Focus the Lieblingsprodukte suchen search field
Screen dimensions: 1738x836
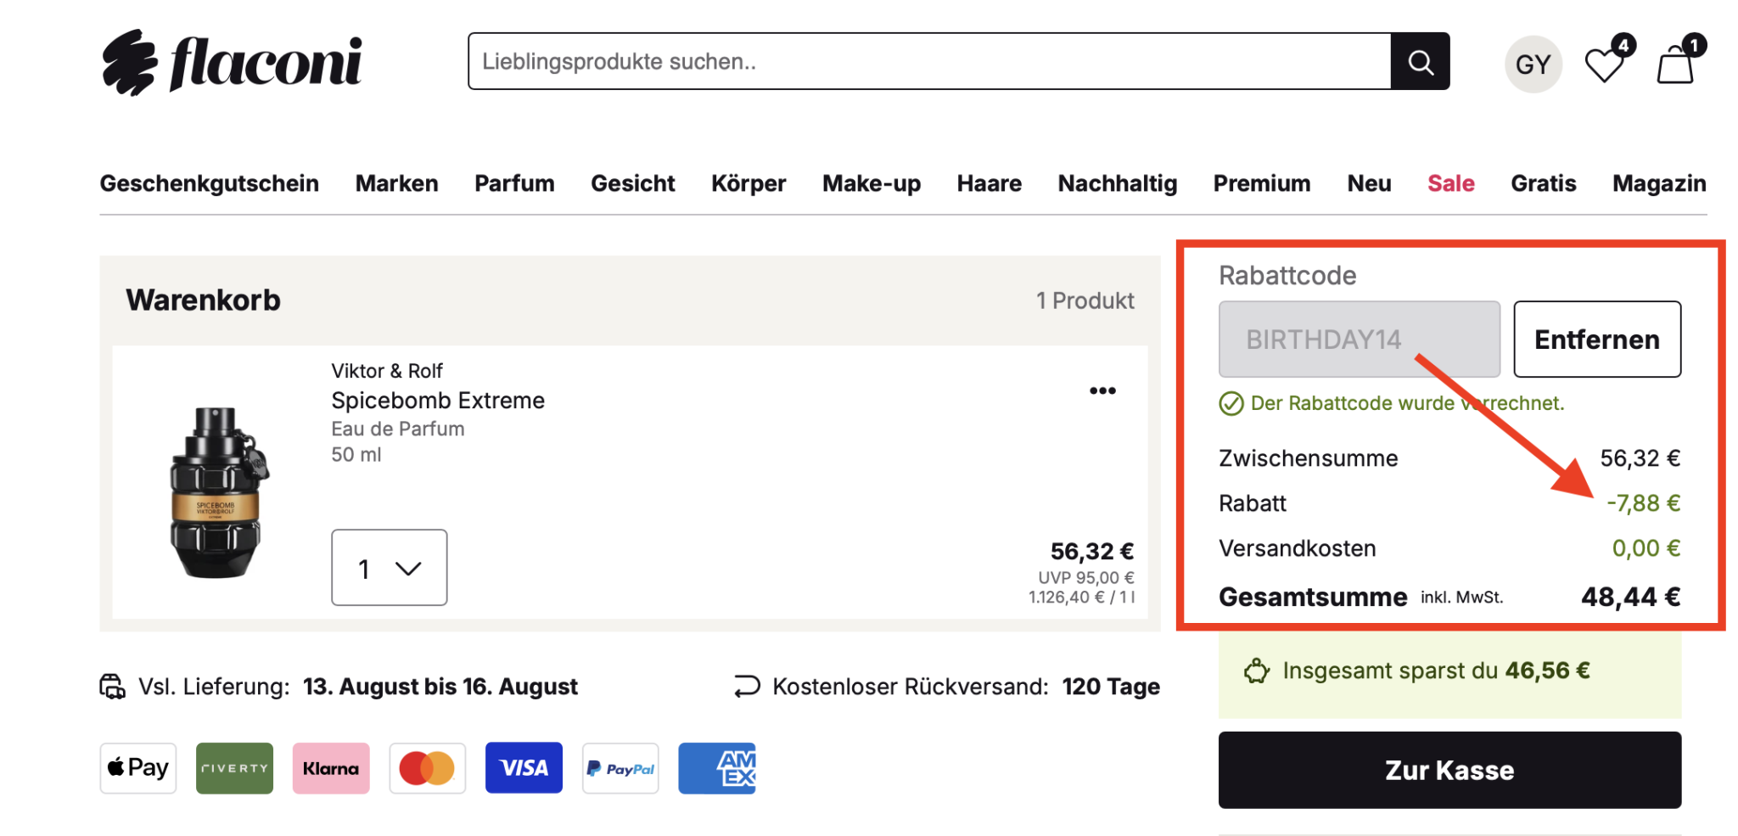929,61
